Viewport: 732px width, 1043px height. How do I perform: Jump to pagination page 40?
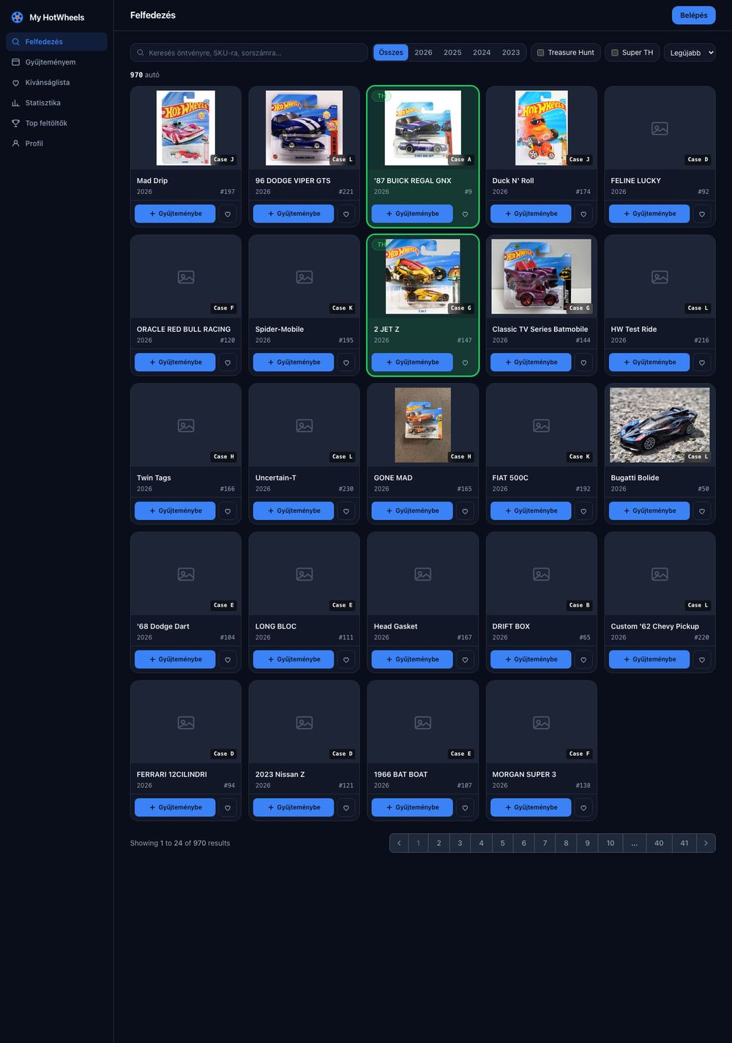[659, 843]
